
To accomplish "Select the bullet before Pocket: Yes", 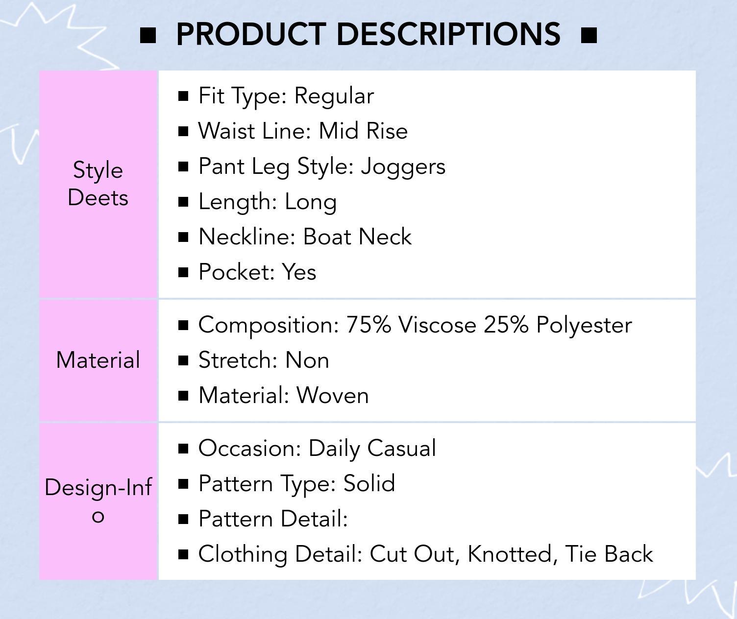I will click(x=184, y=272).
